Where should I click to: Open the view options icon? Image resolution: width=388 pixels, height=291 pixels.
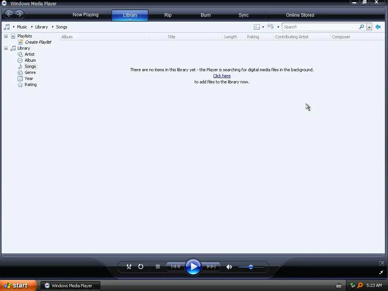(271, 27)
